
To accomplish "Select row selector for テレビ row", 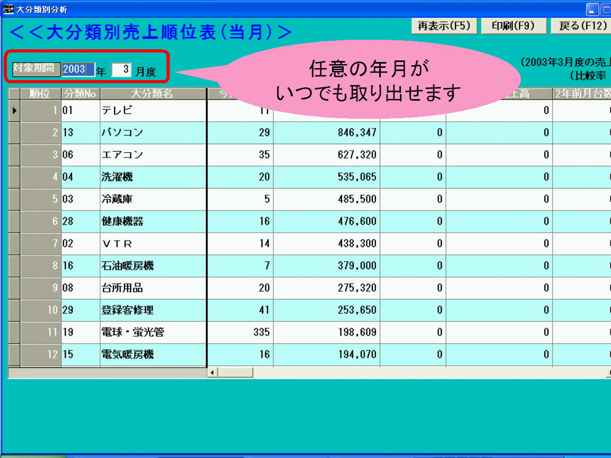I will coord(14,111).
